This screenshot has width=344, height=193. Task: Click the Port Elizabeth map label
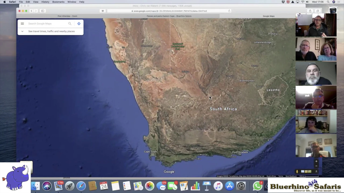click(240, 152)
